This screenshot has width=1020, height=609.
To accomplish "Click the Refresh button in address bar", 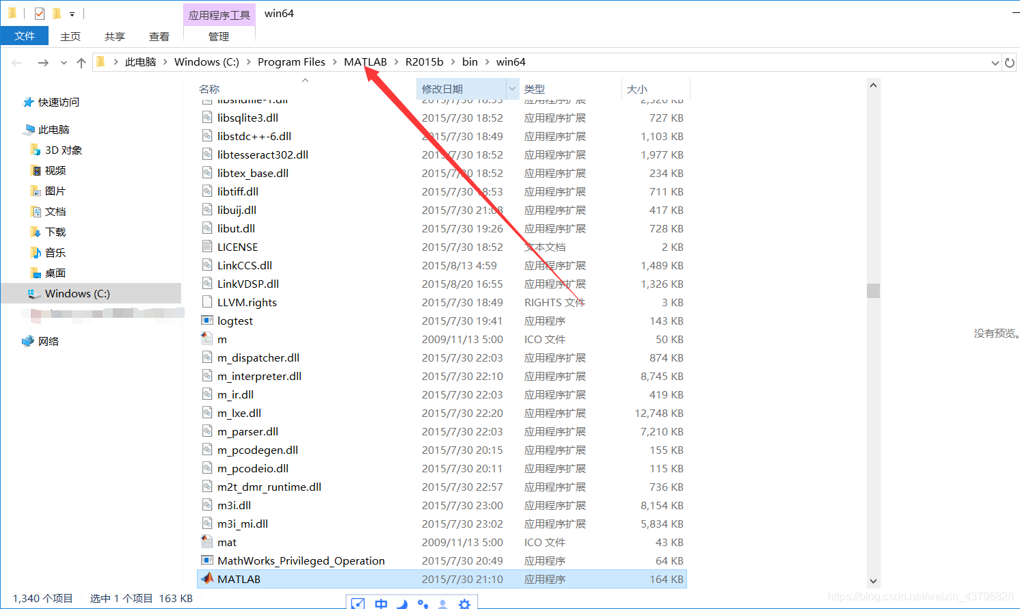I will pyautogui.click(x=1010, y=62).
